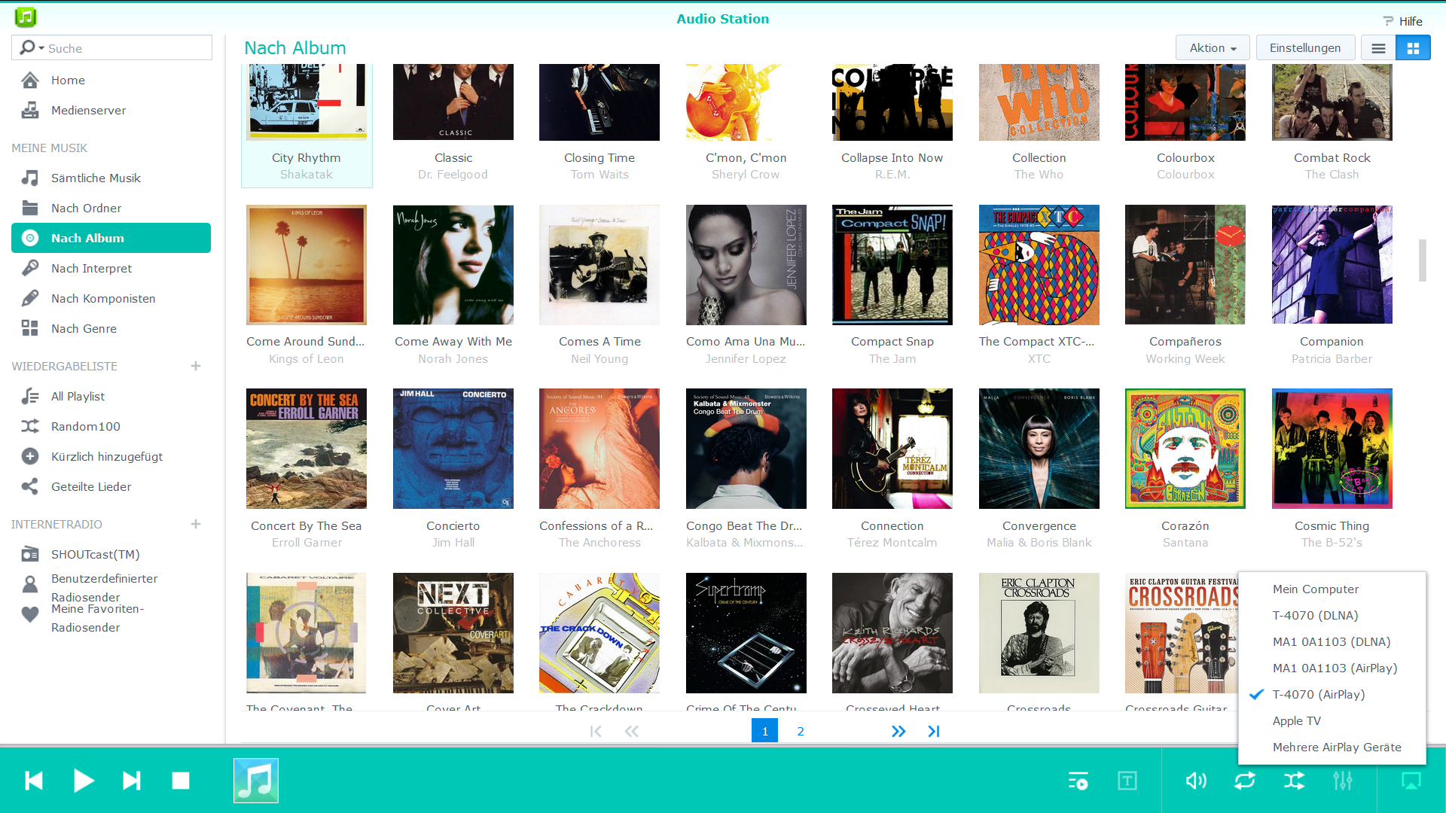Browse music Nach Interpret
1446x813 pixels.
point(111,268)
